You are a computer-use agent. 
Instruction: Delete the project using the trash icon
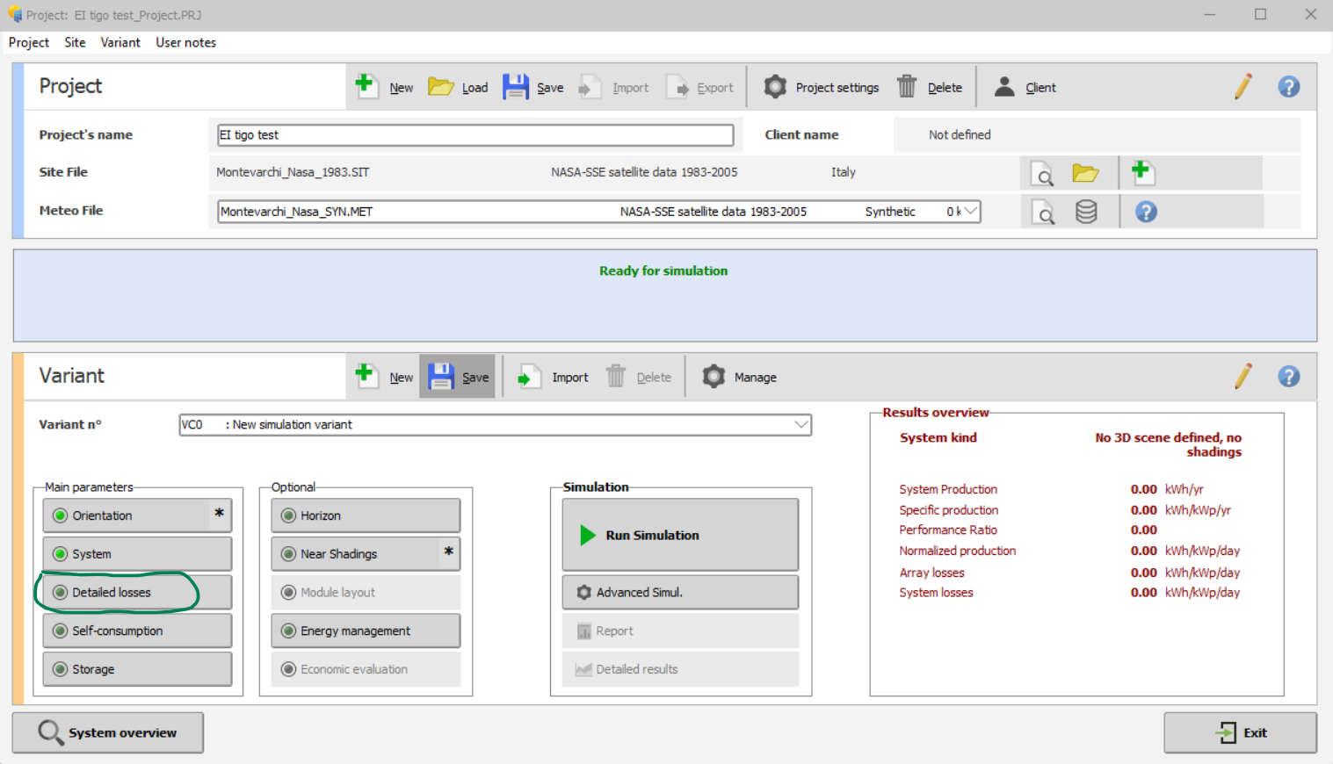(907, 86)
